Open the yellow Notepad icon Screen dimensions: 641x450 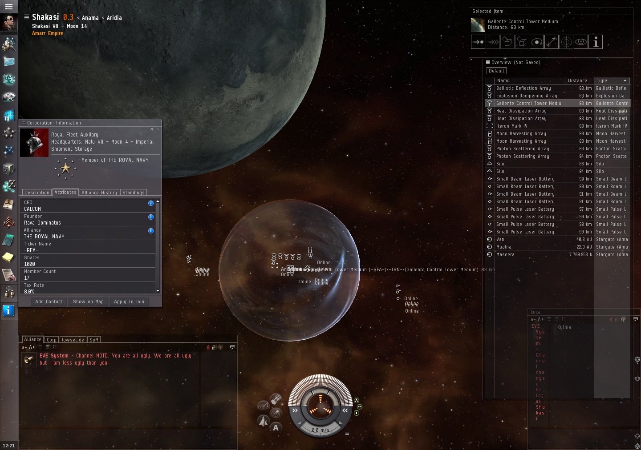click(x=9, y=257)
